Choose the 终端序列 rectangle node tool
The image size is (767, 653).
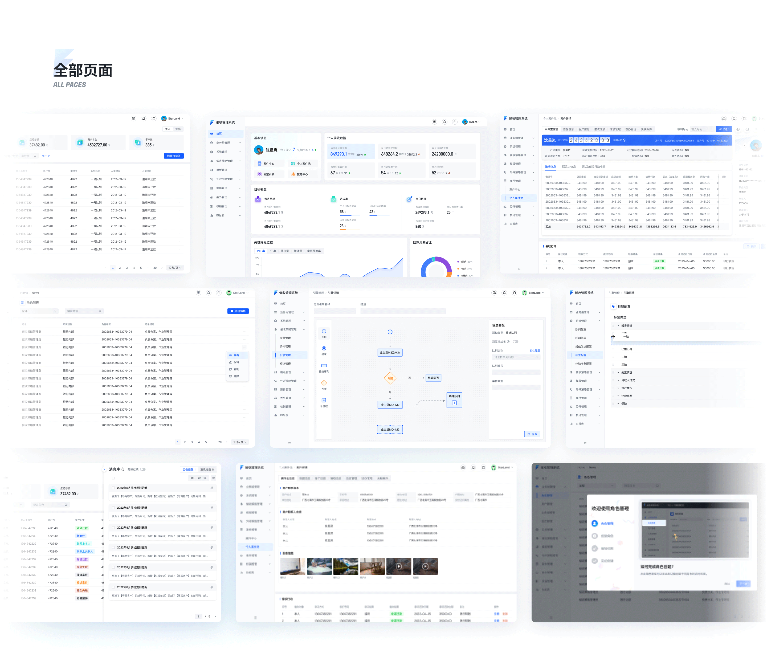pos(324,365)
